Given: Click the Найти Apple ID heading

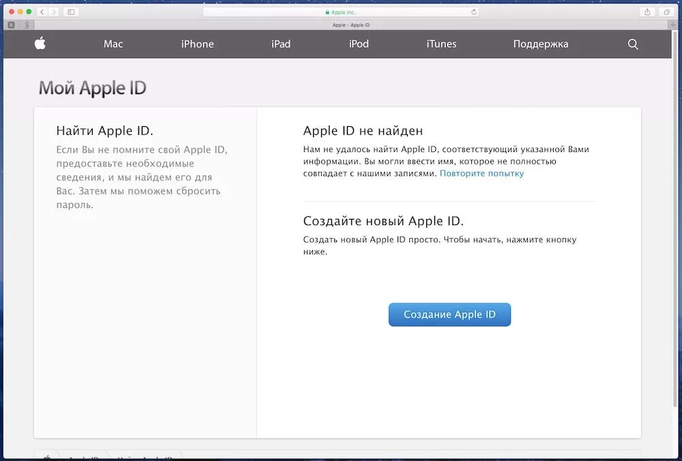Looking at the screenshot, I should (105, 130).
